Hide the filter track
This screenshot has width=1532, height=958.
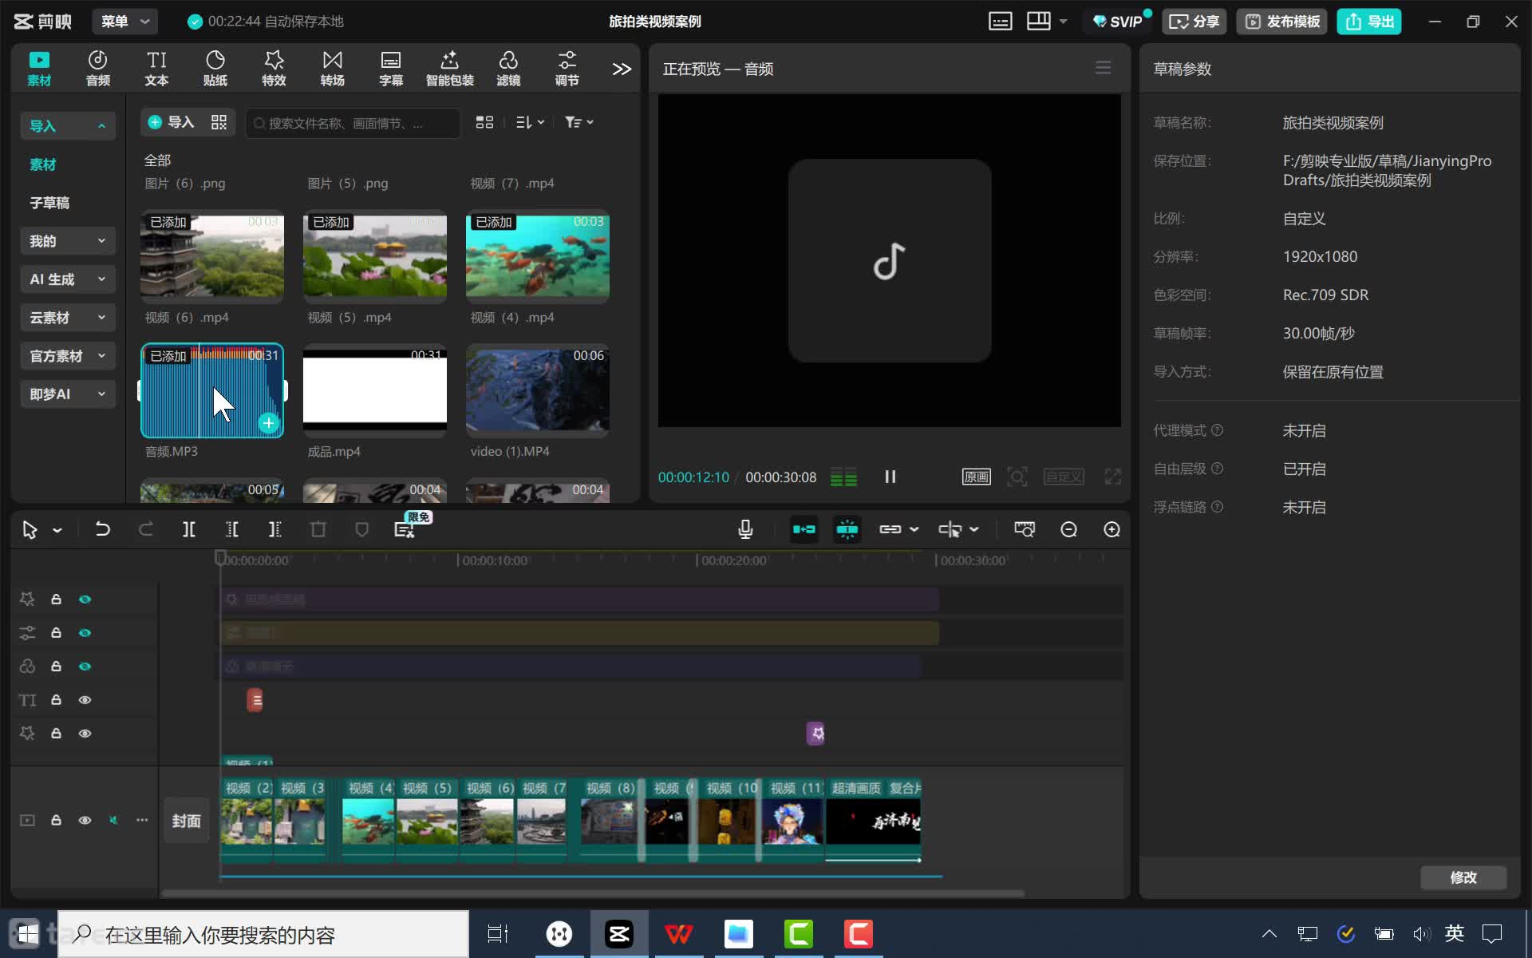tap(85, 667)
